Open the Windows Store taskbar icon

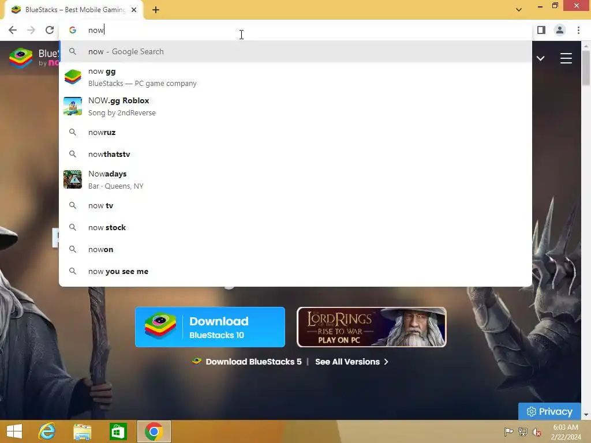(x=118, y=431)
